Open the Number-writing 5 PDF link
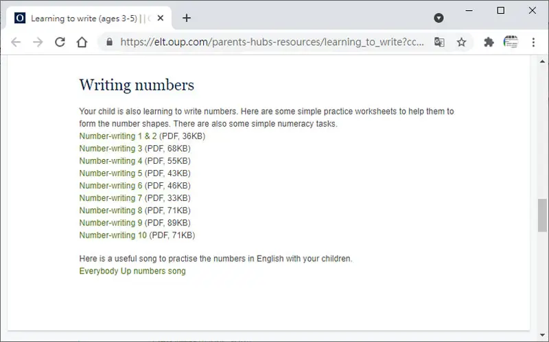 tap(110, 173)
